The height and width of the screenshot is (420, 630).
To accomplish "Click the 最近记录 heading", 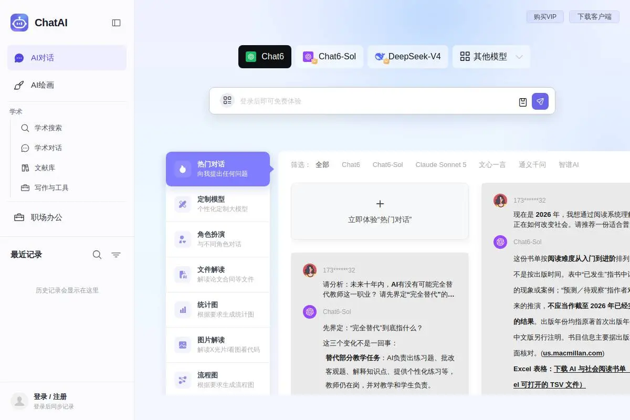I will [26, 255].
